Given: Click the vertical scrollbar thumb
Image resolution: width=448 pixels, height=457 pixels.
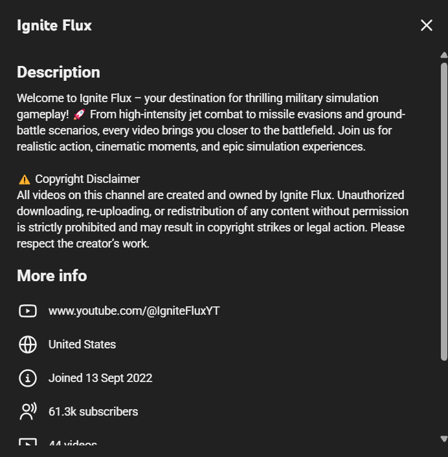Looking at the screenshot, I should tap(443, 210).
